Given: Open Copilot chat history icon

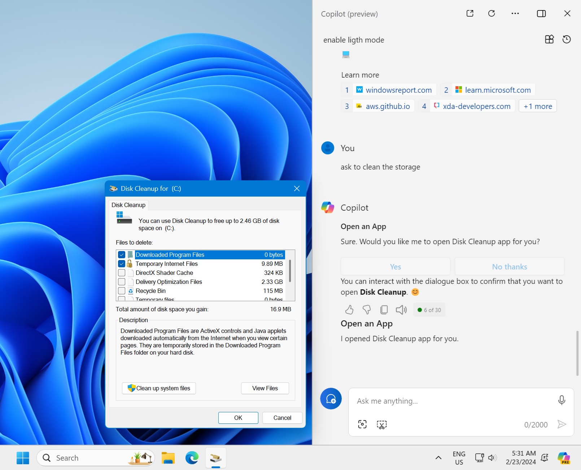Looking at the screenshot, I should pyautogui.click(x=567, y=39).
